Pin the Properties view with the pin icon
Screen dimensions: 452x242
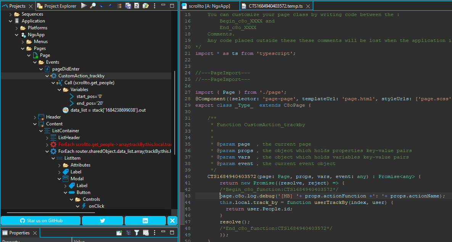119,233
